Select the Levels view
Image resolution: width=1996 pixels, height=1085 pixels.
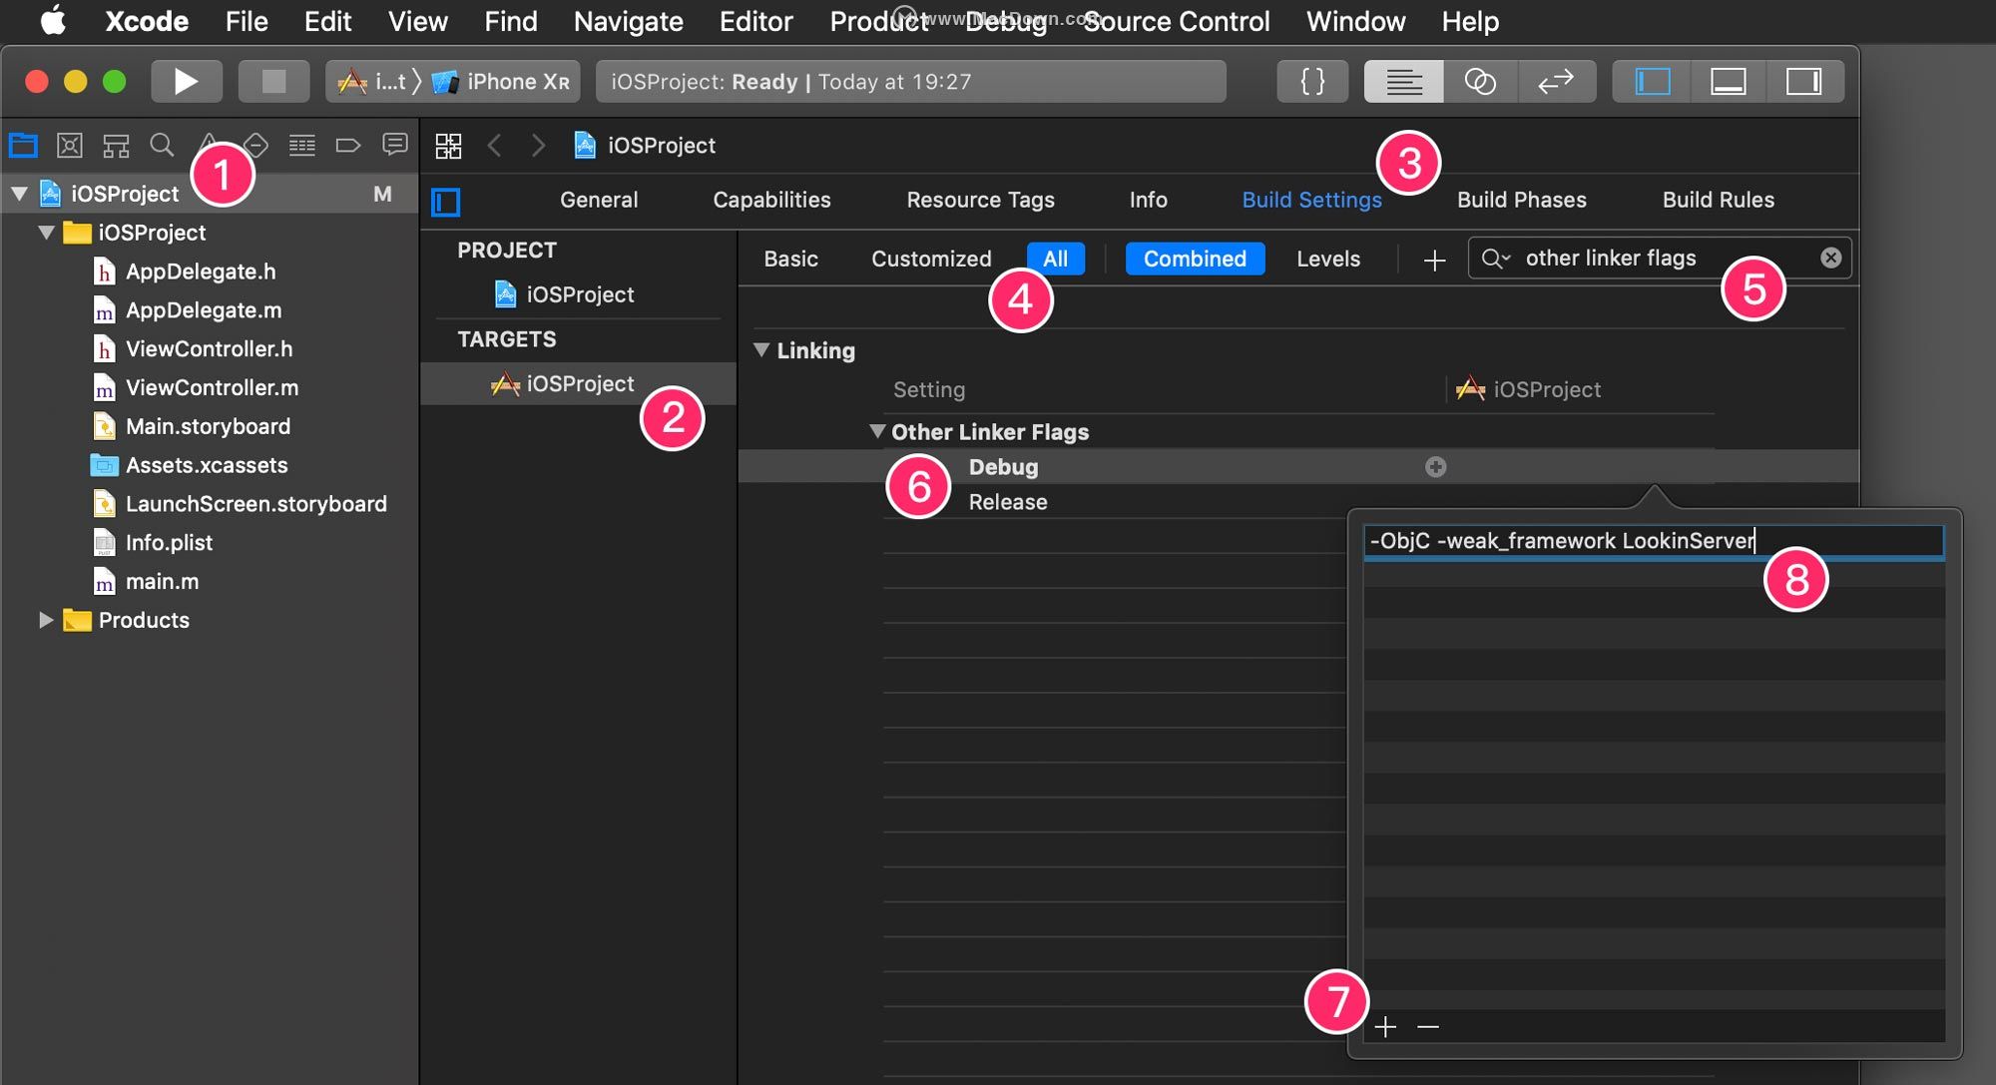[x=1327, y=259]
